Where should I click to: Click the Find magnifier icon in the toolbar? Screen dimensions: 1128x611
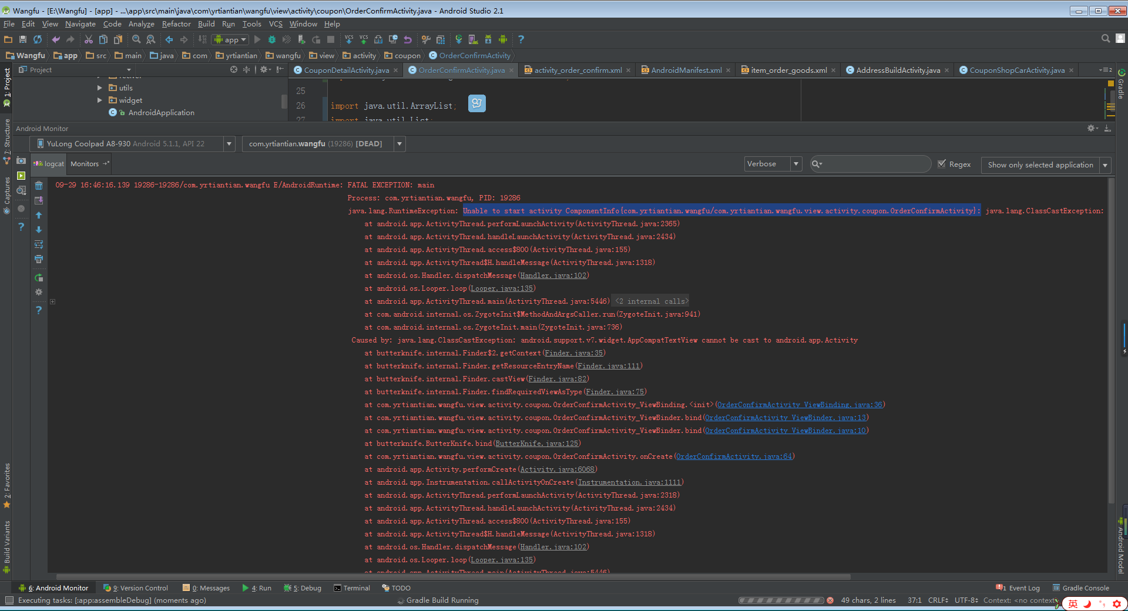tap(136, 39)
